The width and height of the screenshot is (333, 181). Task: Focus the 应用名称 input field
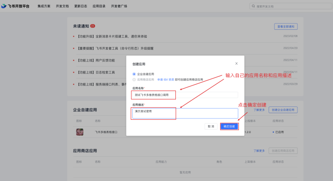(185, 95)
